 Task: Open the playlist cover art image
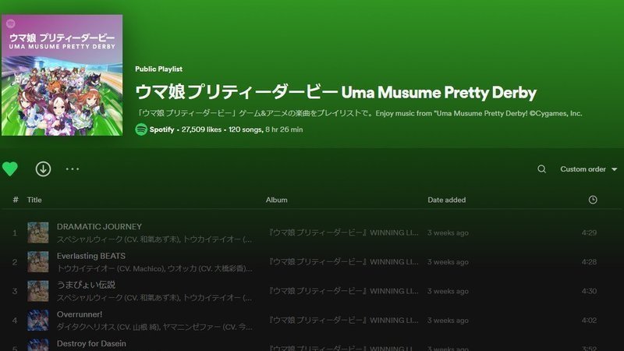[61, 75]
